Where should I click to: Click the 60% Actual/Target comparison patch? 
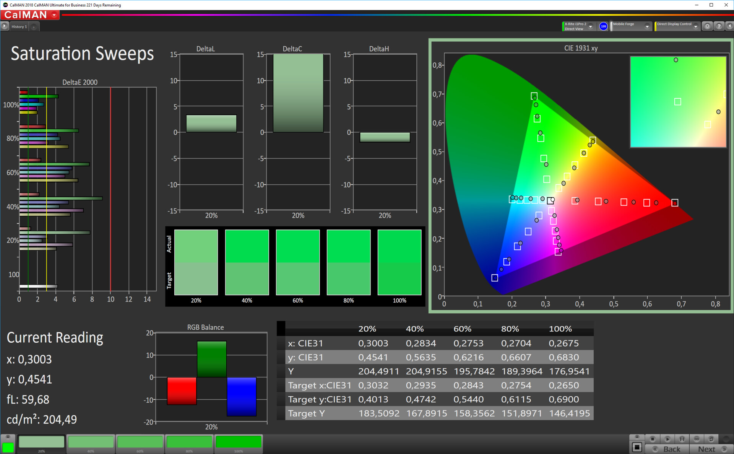coord(297,262)
